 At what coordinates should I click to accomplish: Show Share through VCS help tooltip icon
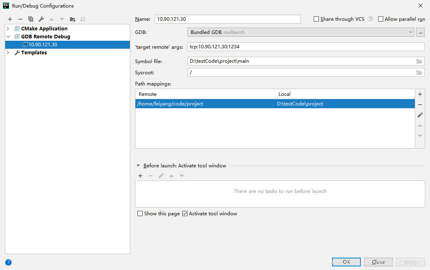pos(370,19)
